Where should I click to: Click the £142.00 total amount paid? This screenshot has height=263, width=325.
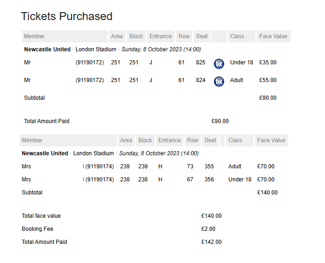[x=212, y=242]
